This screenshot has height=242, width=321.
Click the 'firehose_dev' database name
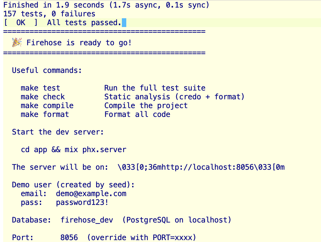click(87, 220)
